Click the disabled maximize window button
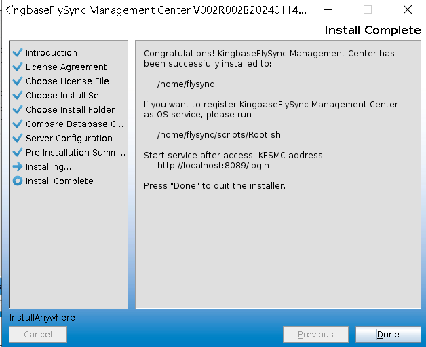This screenshot has height=347, width=426. tap(367, 10)
